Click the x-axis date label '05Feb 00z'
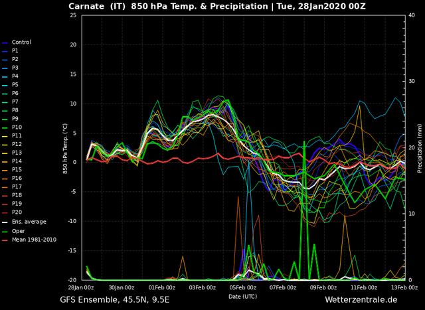 [x=243, y=287]
